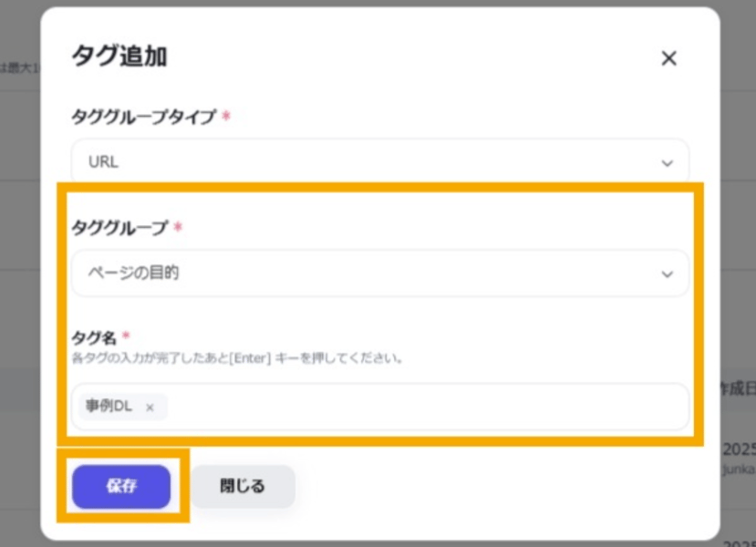Image resolution: width=756 pixels, height=547 pixels.
Task: Click the 2025 date entry behind dialog
Action: (738, 449)
